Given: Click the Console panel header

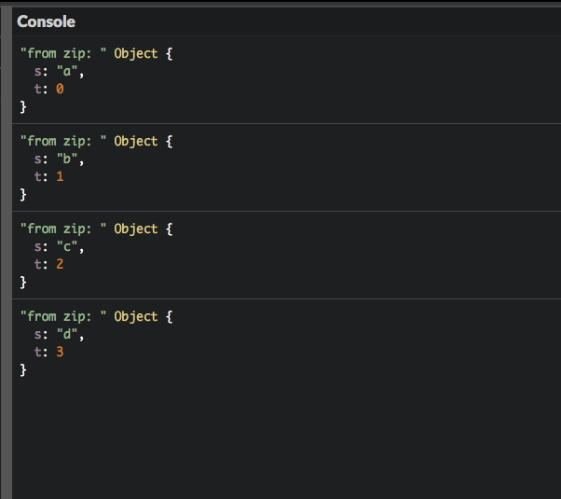Looking at the screenshot, I should click(46, 21).
